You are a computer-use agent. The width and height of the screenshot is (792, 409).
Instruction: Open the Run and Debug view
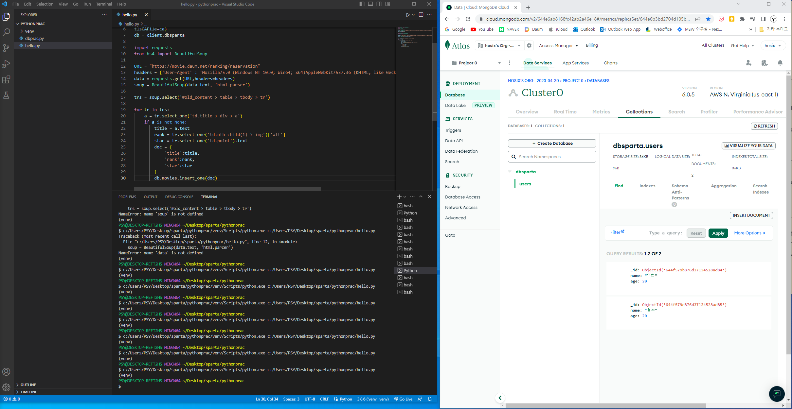point(6,63)
